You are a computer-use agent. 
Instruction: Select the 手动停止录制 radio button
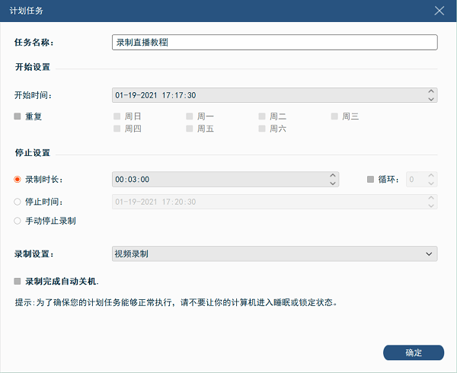[x=18, y=221]
